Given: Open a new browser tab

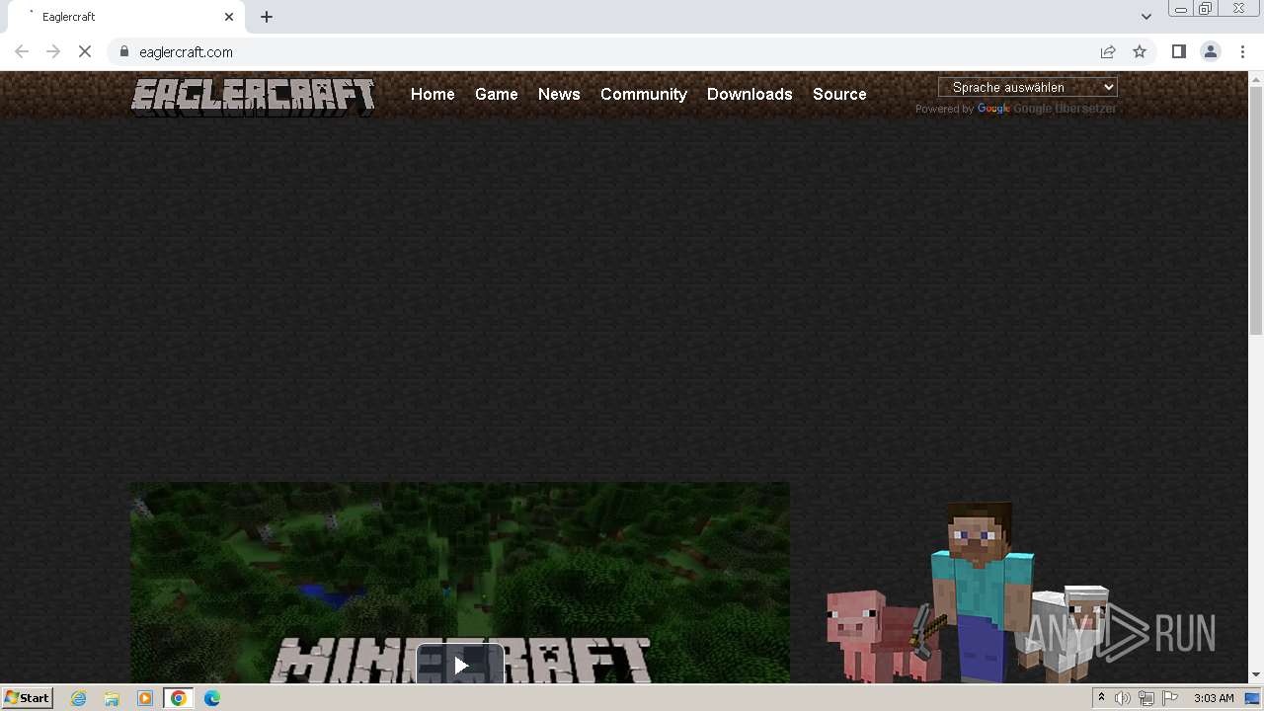Looking at the screenshot, I should [267, 17].
